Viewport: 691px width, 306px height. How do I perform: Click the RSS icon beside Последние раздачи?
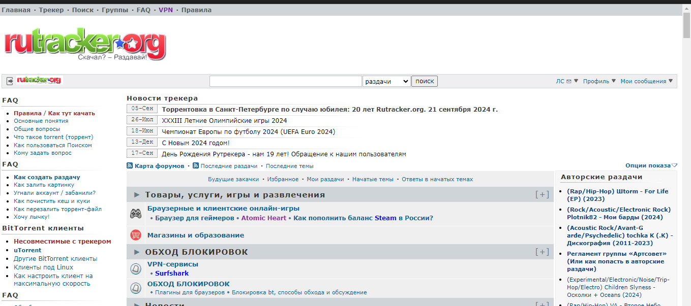(196, 166)
